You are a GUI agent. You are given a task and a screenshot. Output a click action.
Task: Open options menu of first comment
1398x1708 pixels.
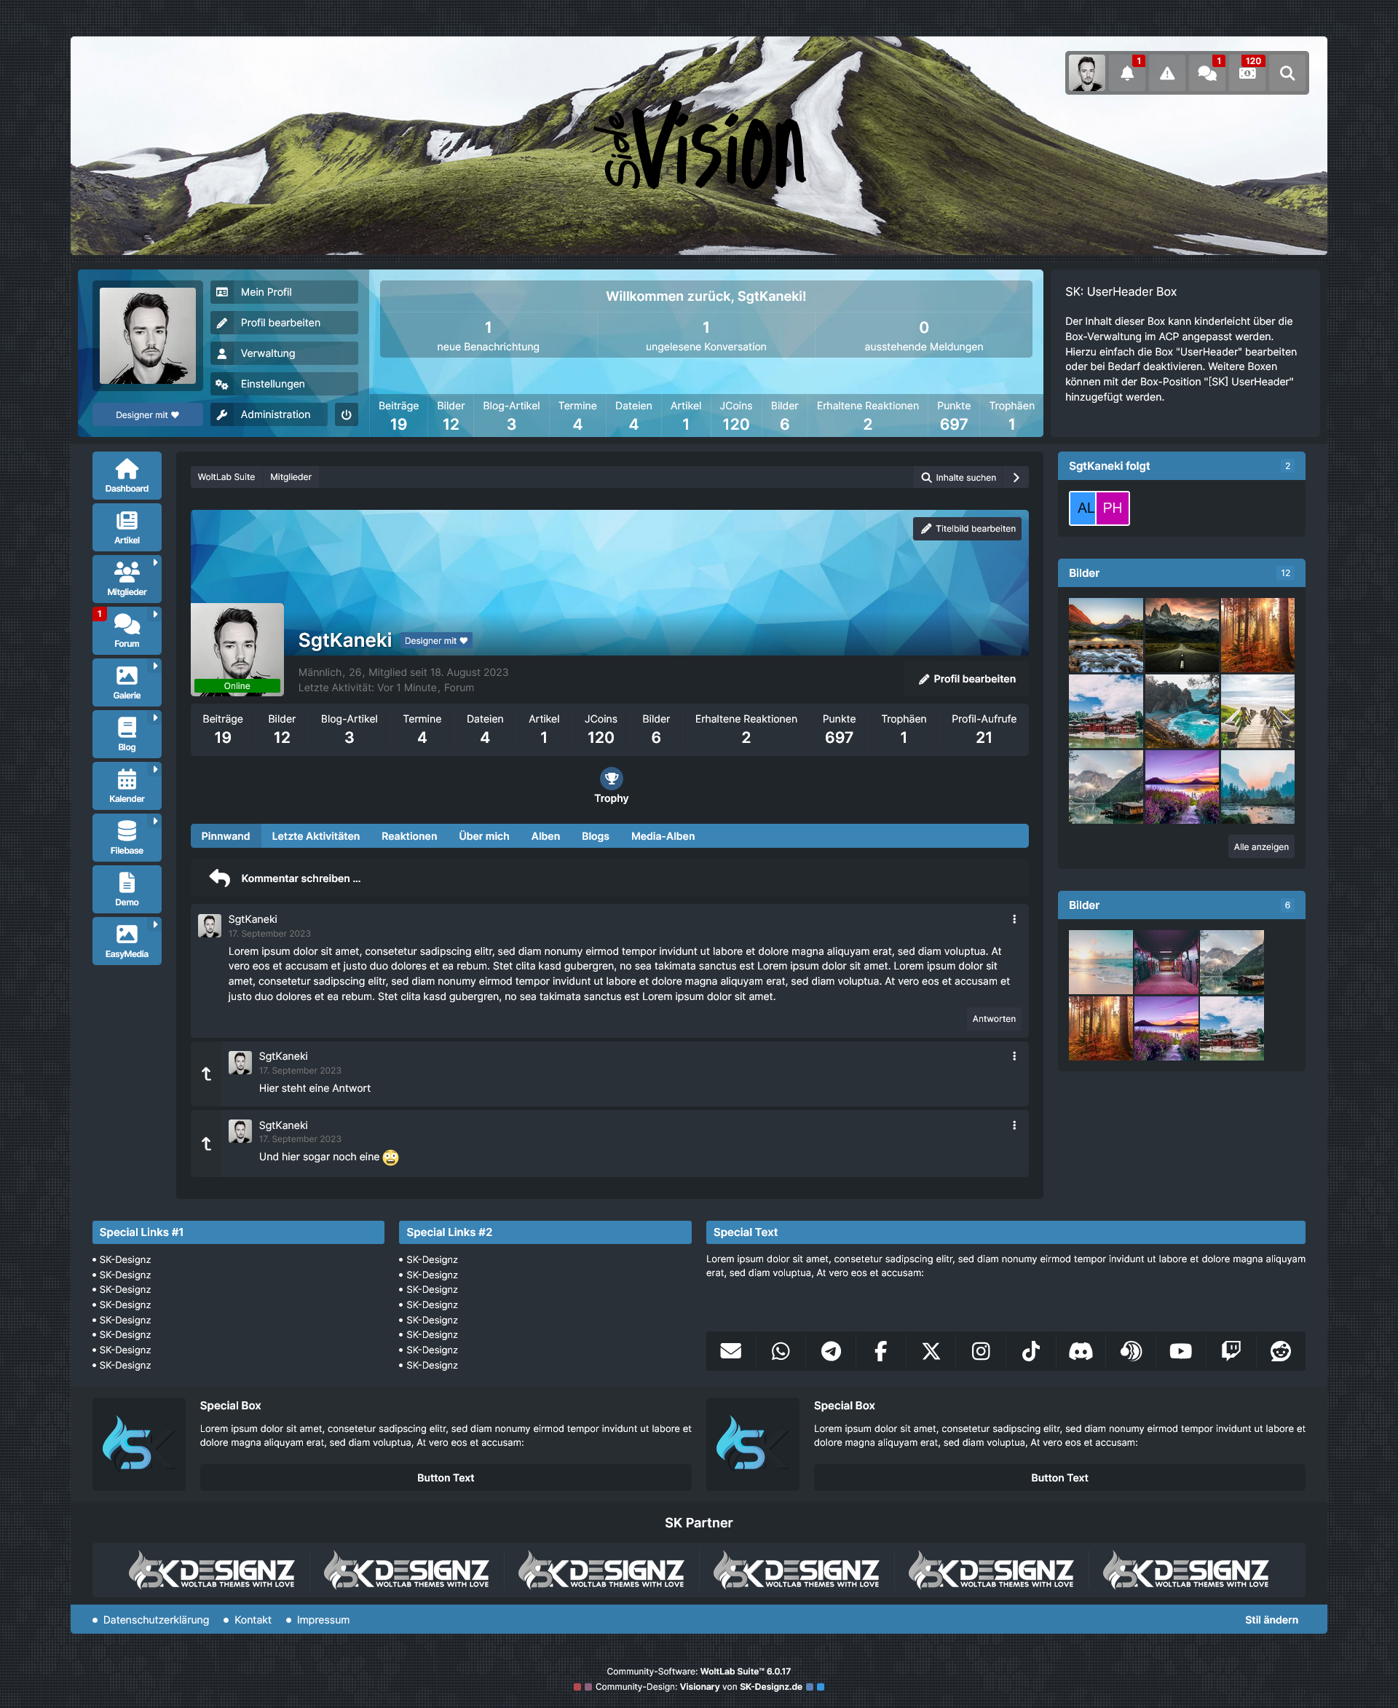point(1014,919)
